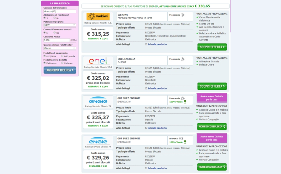The height and width of the screenshot is (174, 281).
Task: Click the annual cost € 325,37
Action: click(x=98, y=117)
